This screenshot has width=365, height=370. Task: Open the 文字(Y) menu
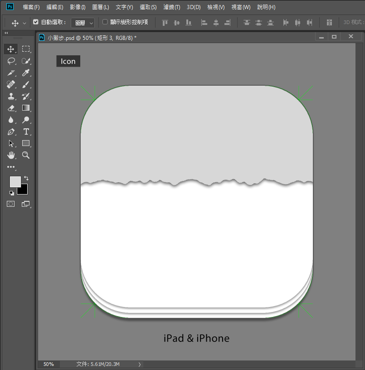point(124,7)
